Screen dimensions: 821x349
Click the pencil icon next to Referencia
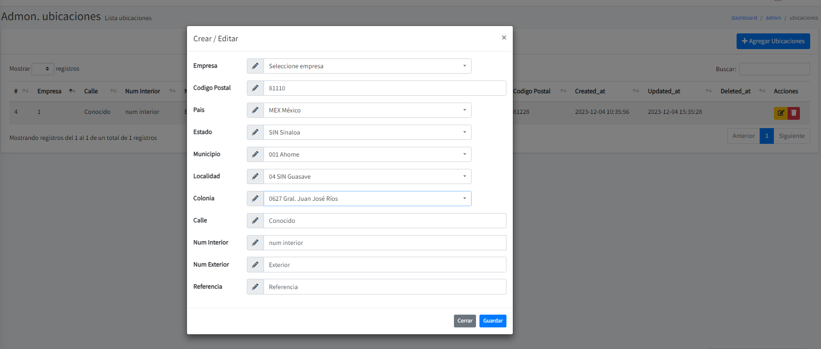pos(255,287)
